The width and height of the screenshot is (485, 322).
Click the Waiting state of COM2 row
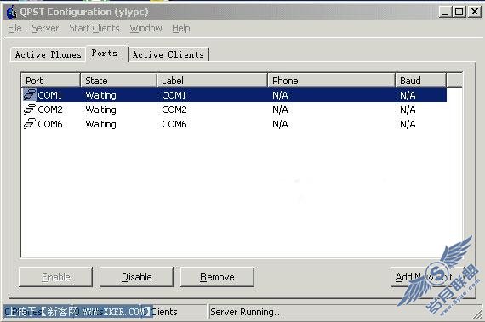click(x=101, y=110)
